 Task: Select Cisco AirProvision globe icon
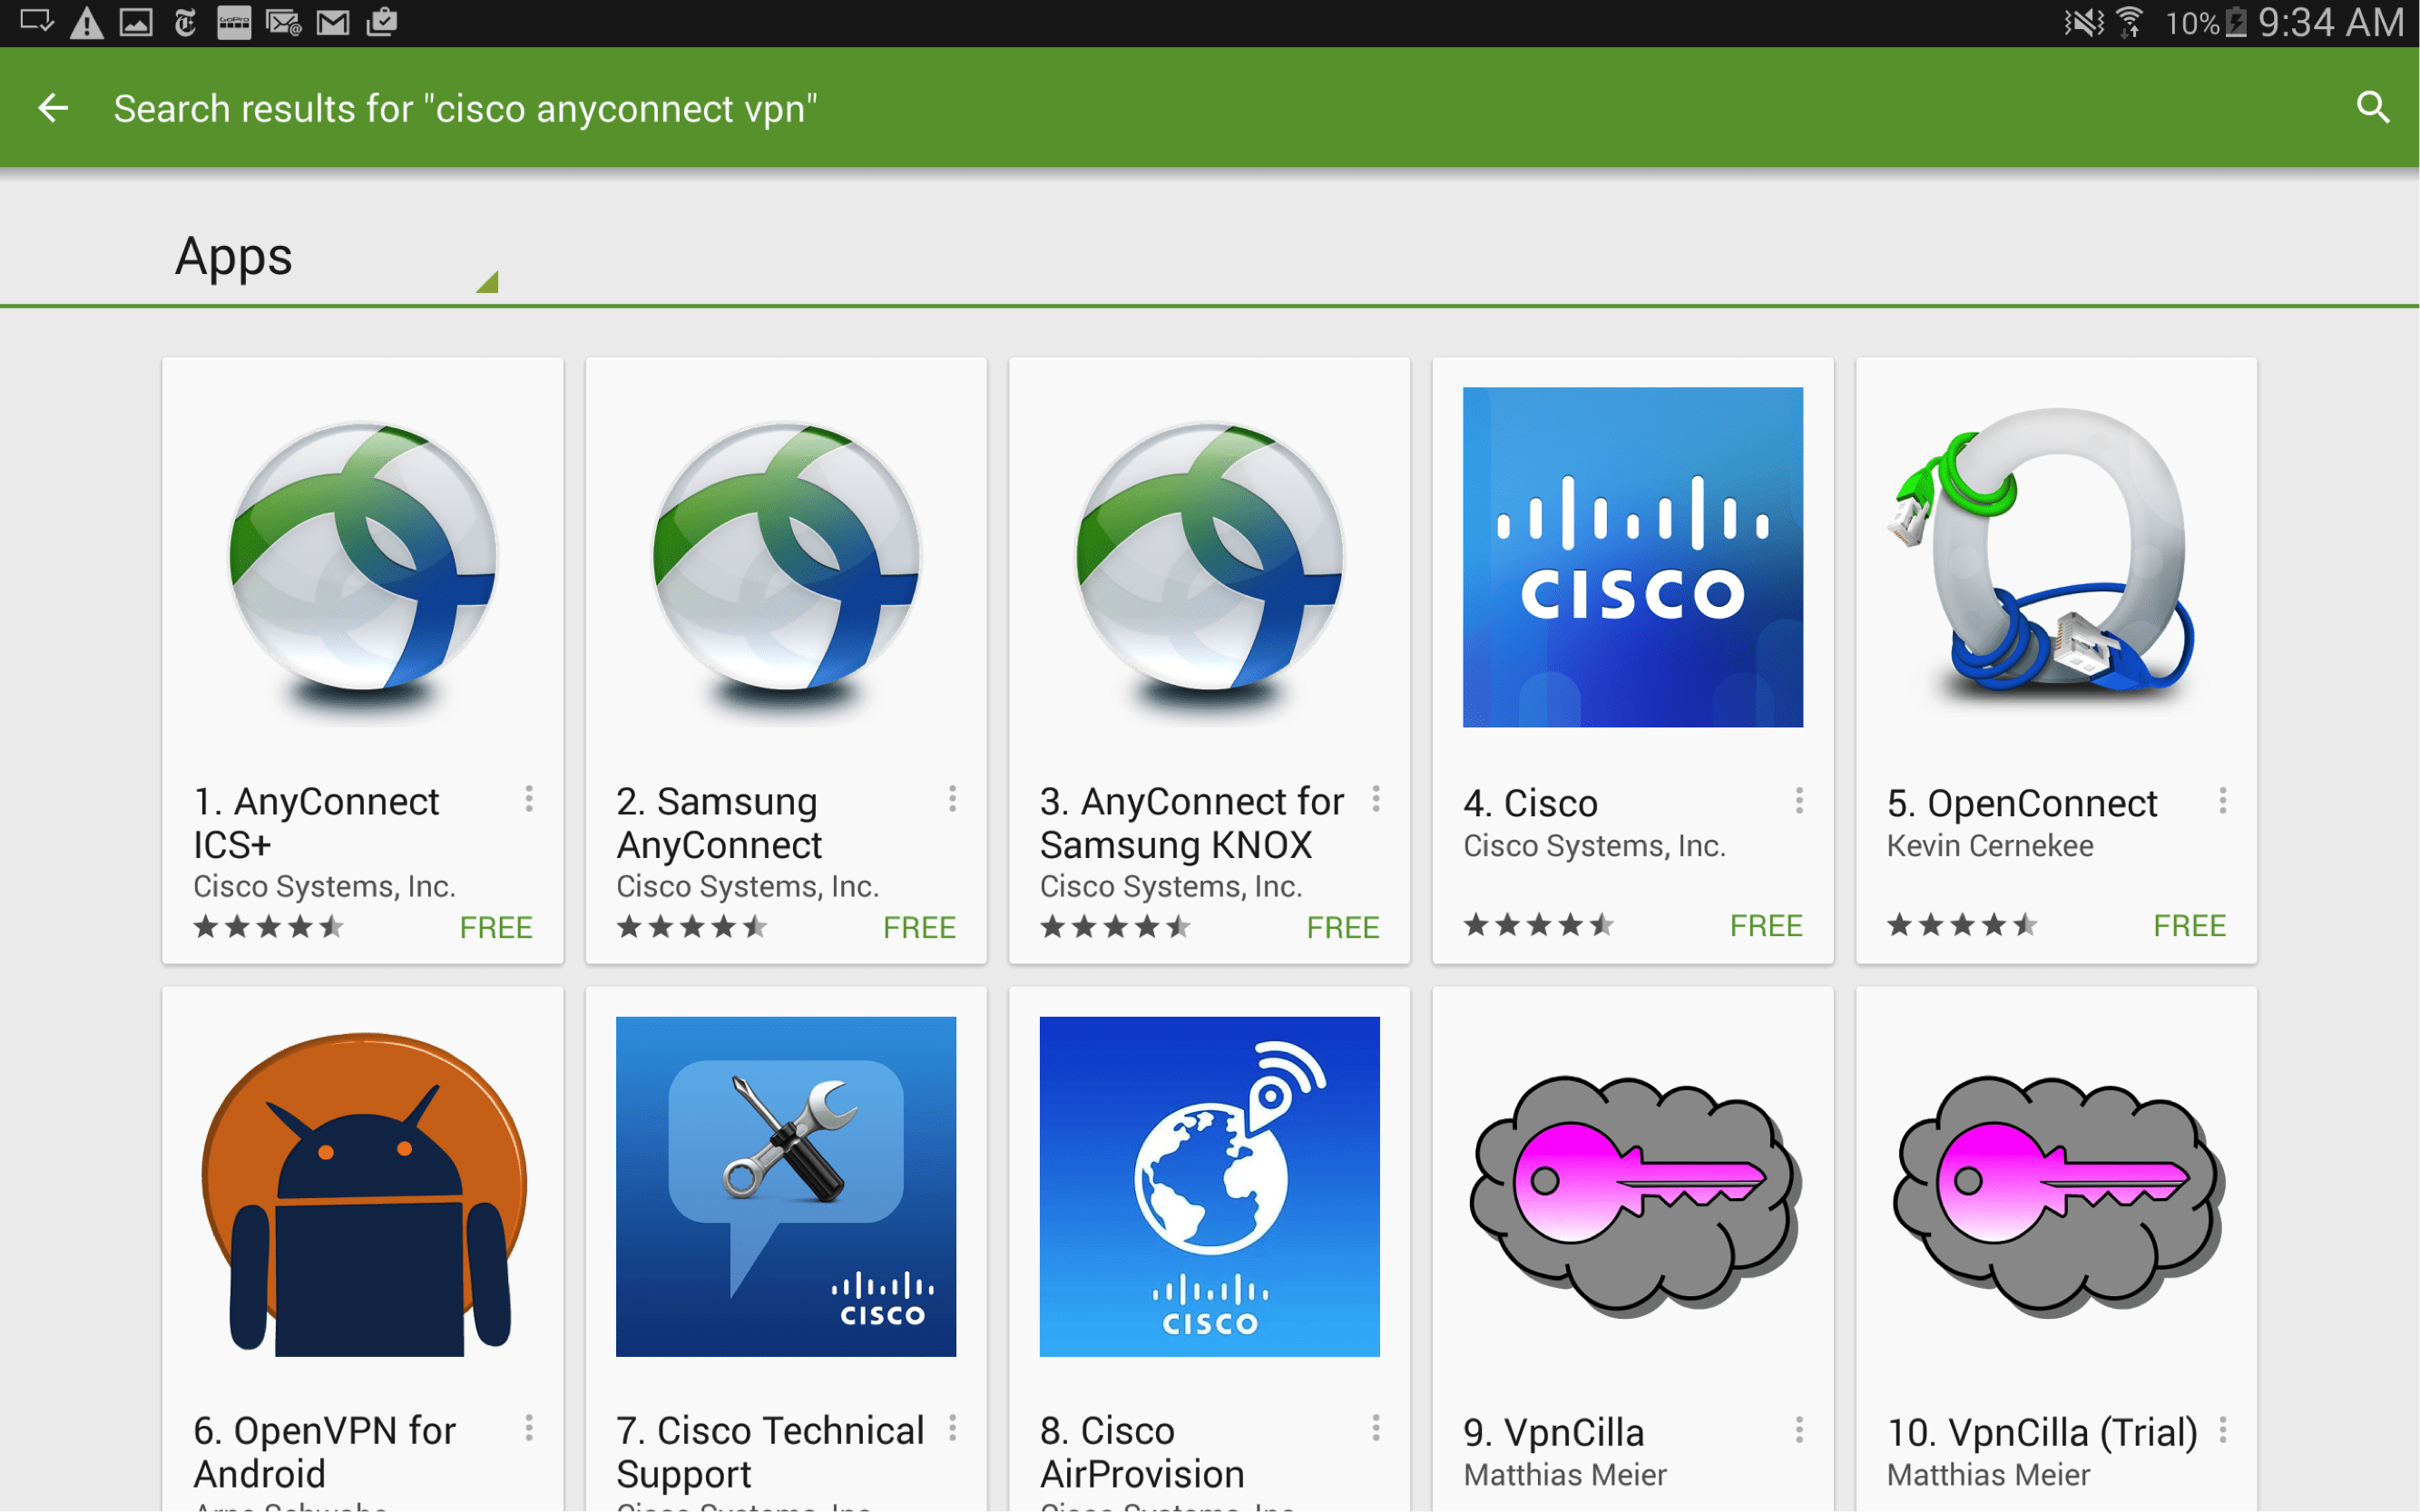point(1209,1187)
